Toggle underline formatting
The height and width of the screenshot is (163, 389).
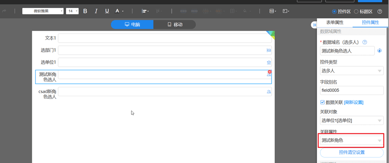coord(107,11)
